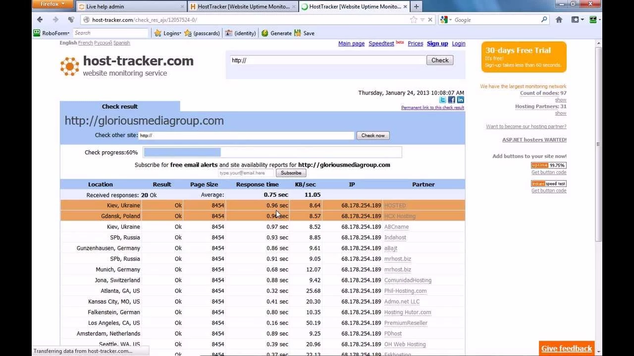
Task: Open the Speedtest link
Action: tap(381, 44)
